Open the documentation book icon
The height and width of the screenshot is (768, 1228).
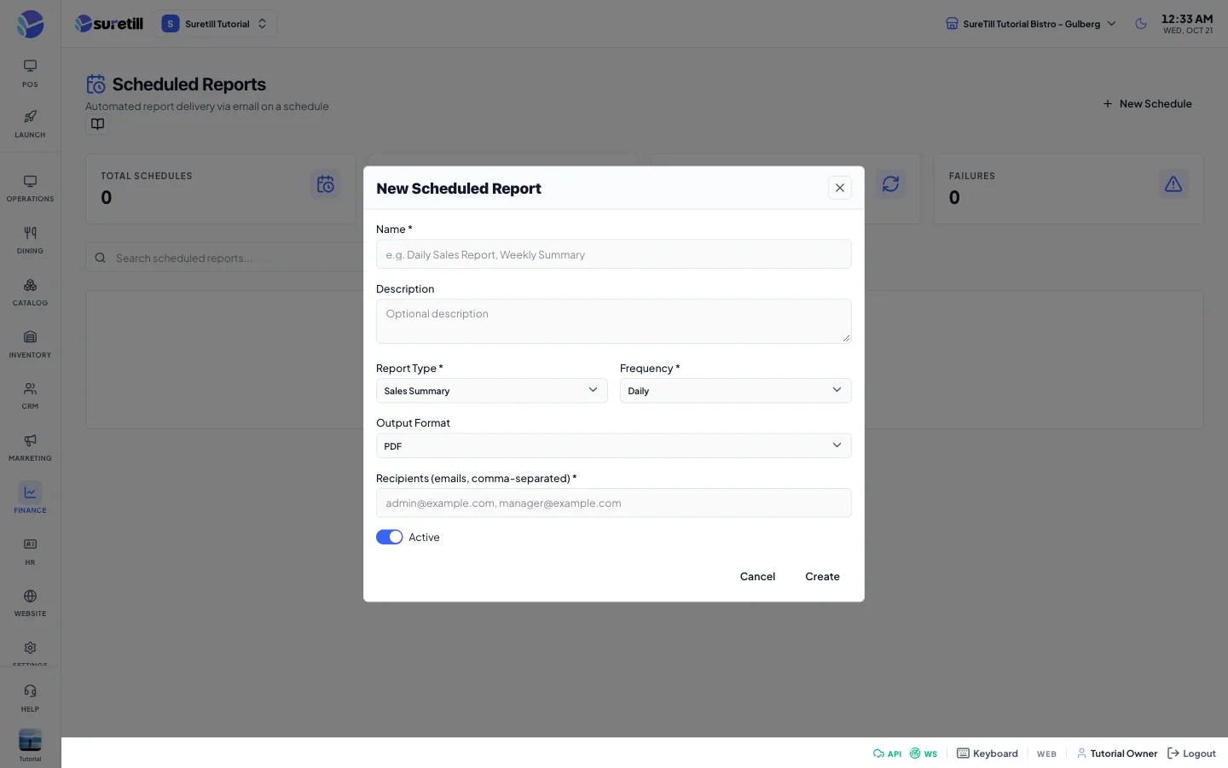(98, 125)
